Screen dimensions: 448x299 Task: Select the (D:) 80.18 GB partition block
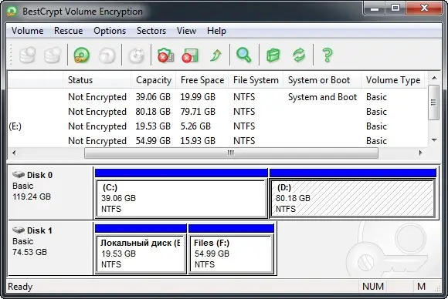(353, 199)
